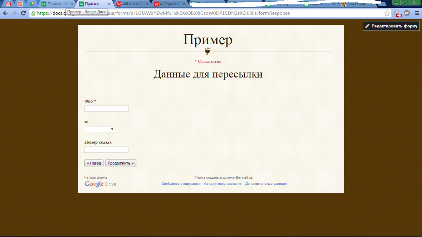Viewport: 422px width, 237px height.
Task: Click 'Форма создана в домене' text
Action: click(223, 178)
